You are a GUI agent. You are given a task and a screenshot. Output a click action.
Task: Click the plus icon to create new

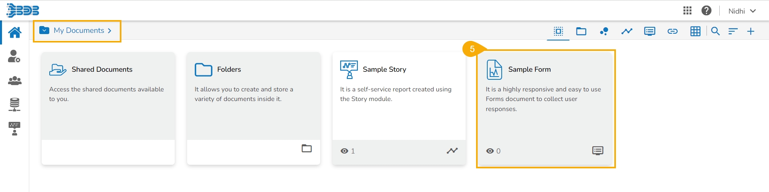751,31
